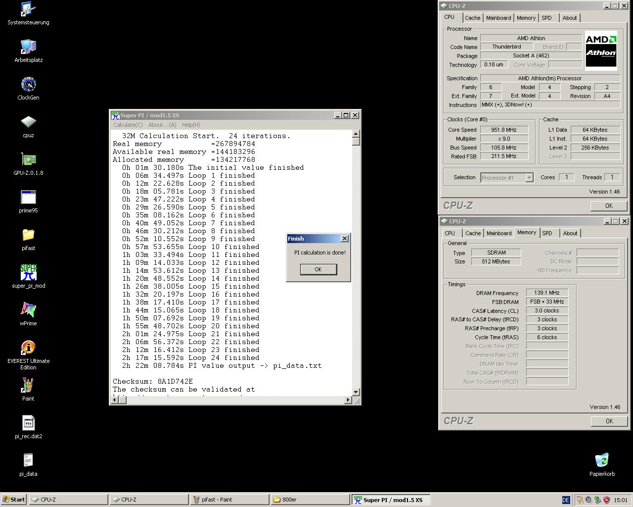Click the lower CPU-Z window title icon

tap(444, 221)
